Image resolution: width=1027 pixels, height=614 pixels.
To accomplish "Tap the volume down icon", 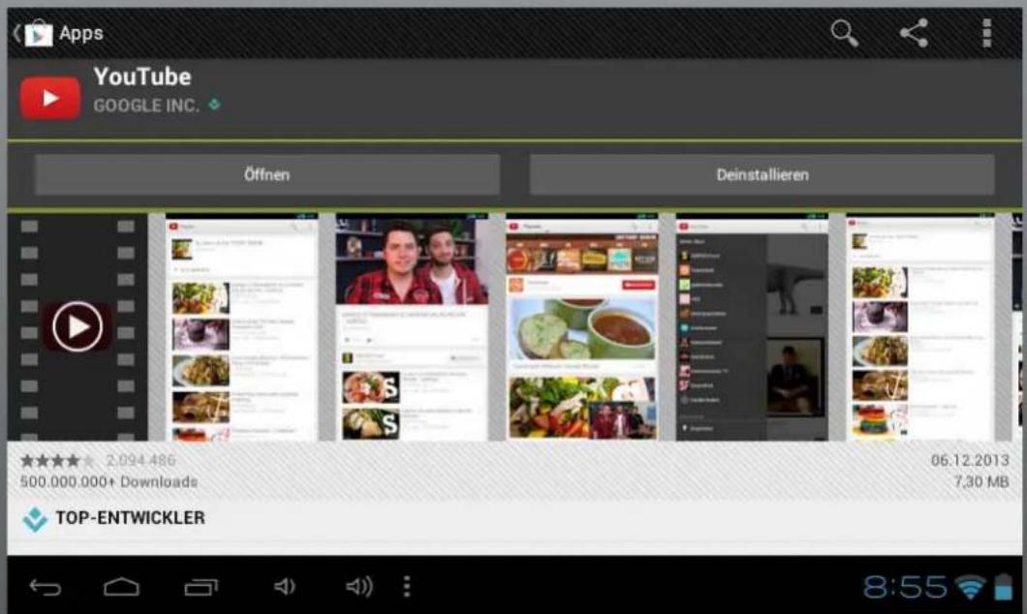I will pos(284,587).
